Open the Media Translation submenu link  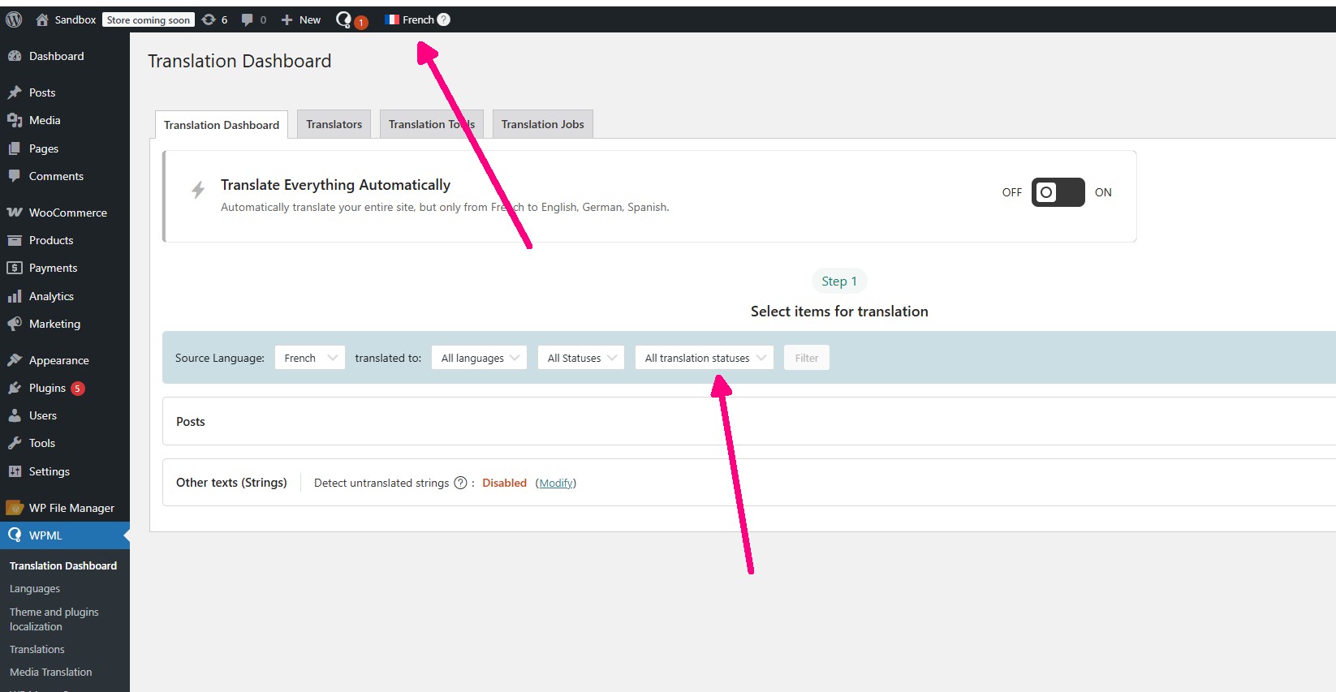pyautogui.click(x=51, y=672)
